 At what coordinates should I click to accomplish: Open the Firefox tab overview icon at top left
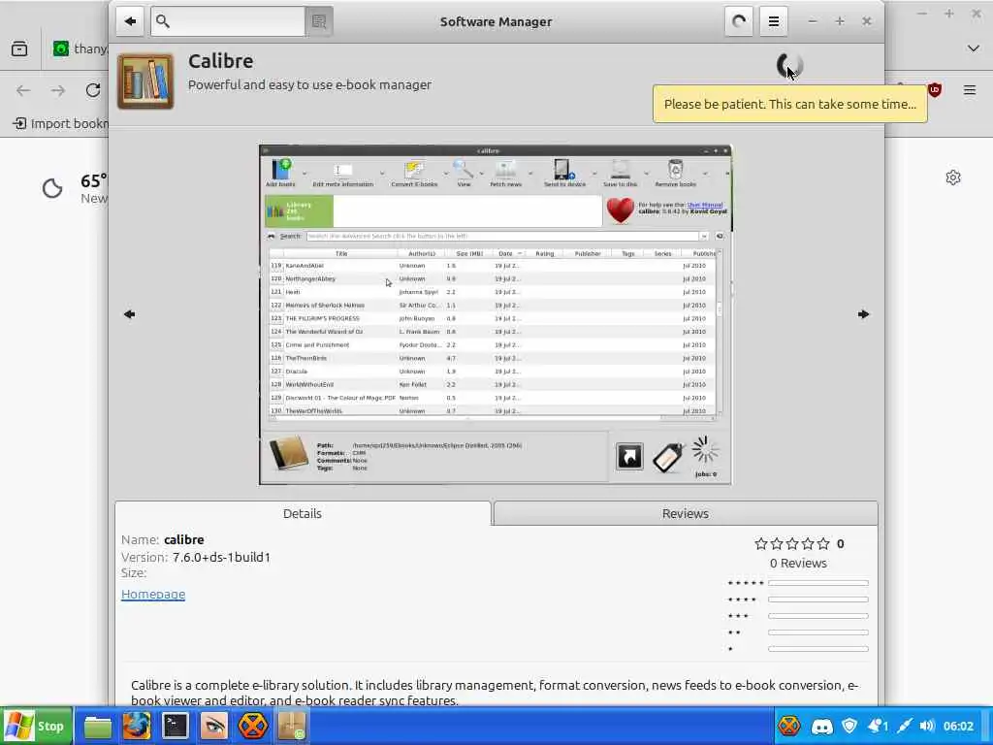click(19, 49)
